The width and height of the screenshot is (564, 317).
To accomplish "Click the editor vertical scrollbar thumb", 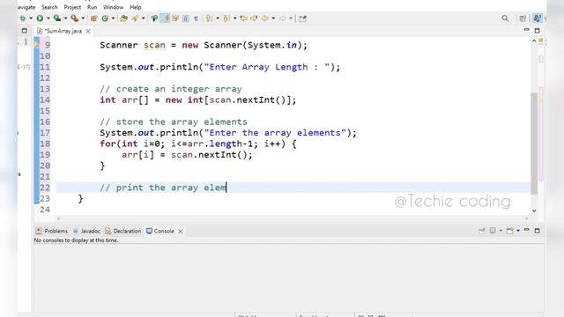I will click(534, 144).
